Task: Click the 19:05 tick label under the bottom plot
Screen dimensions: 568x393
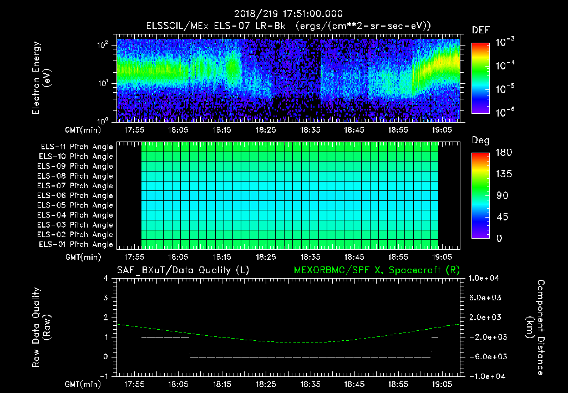Action: tap(442, 384)
